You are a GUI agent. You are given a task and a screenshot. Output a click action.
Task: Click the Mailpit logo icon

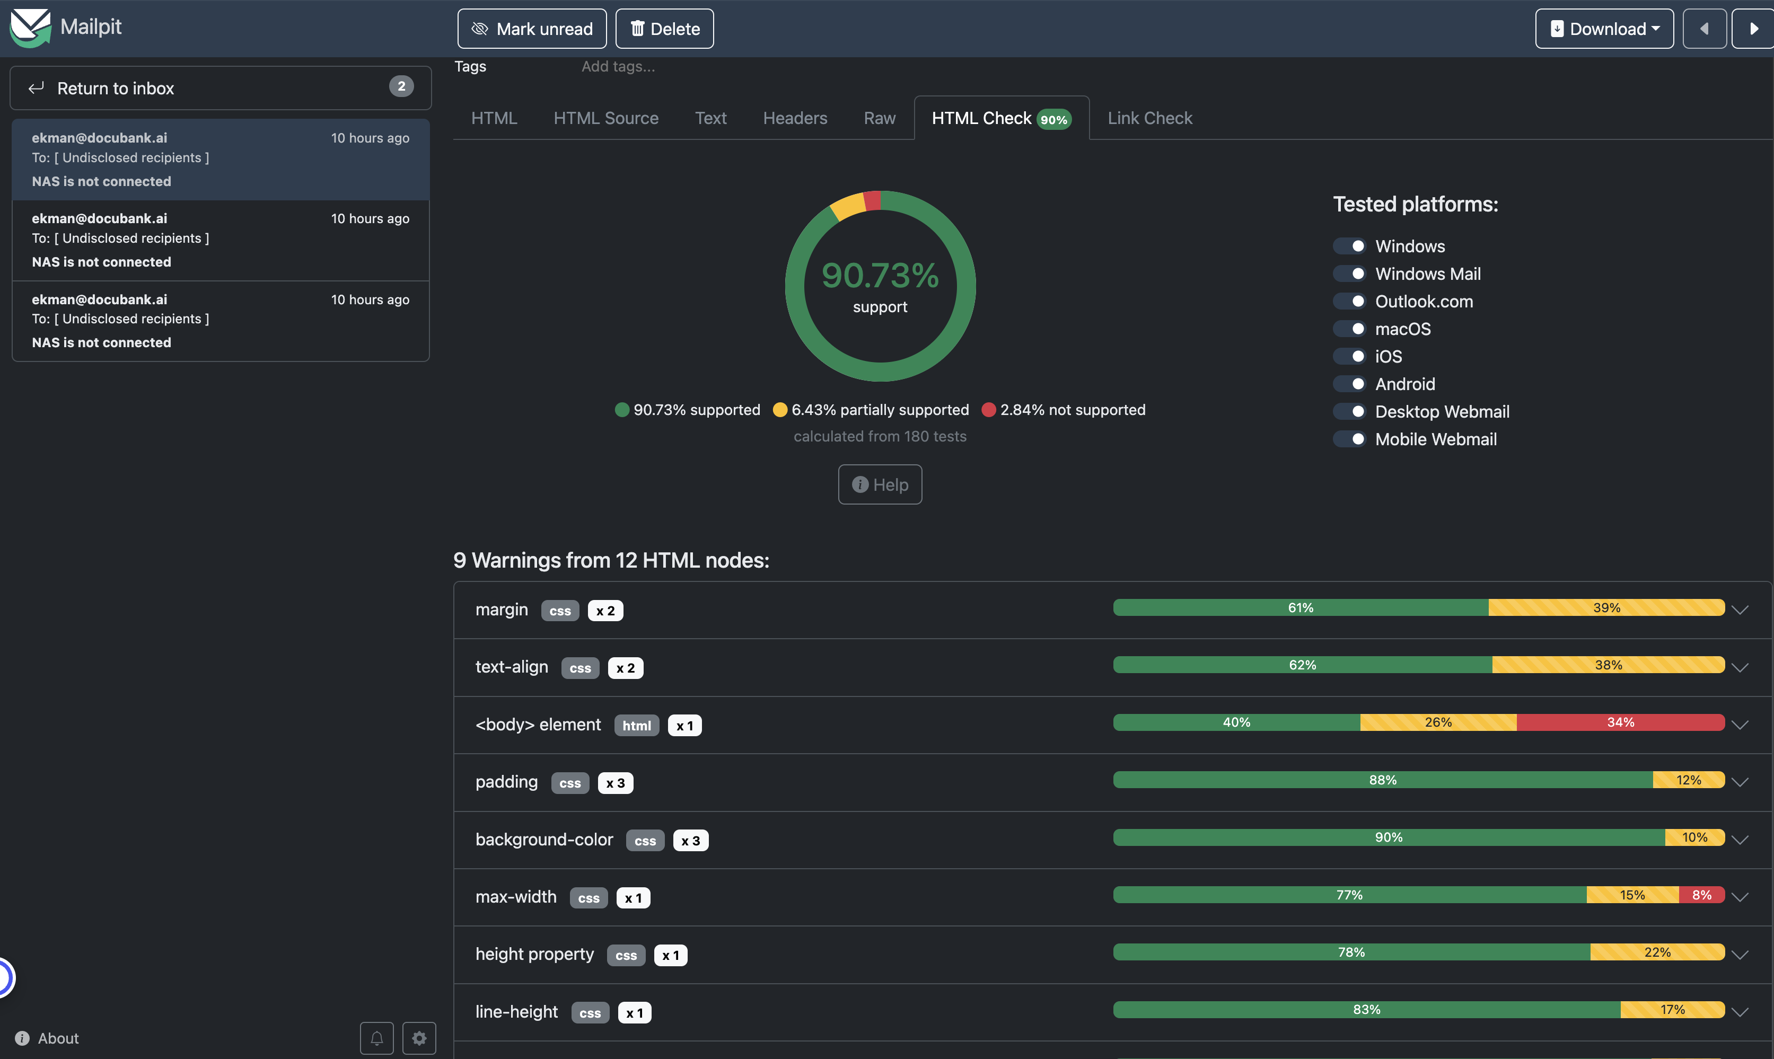[30, 28]
